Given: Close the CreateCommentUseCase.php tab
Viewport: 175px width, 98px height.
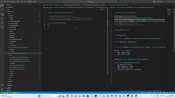Looking at the screenshot, I should coord(62,5).
